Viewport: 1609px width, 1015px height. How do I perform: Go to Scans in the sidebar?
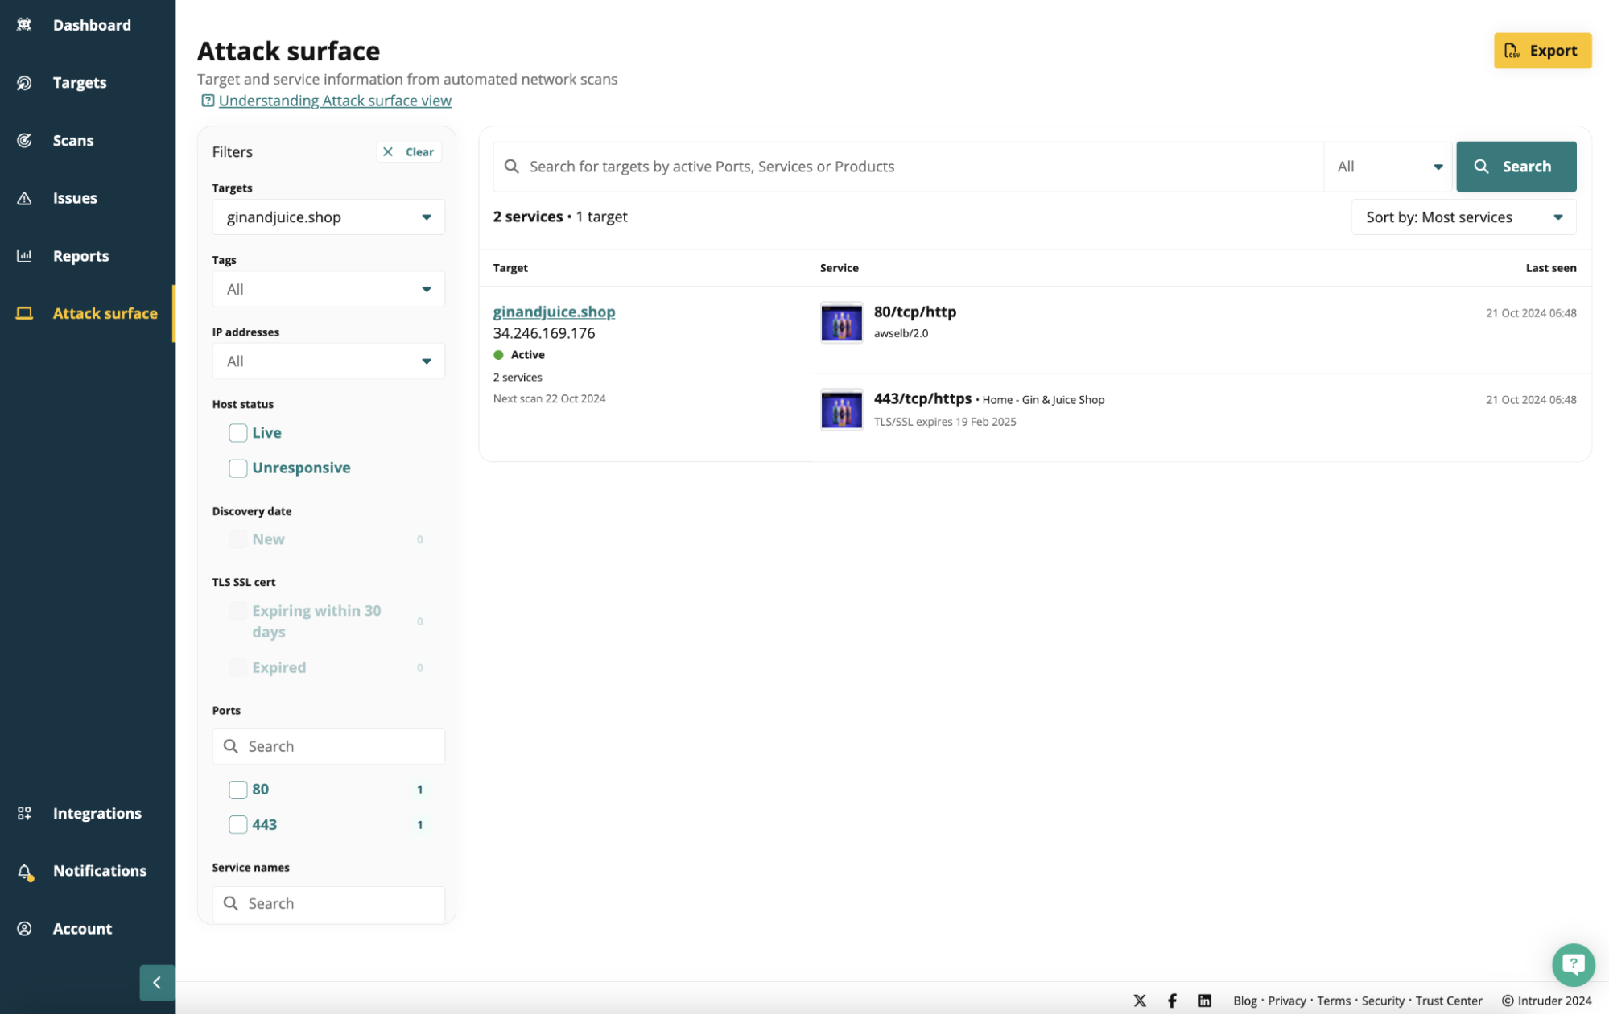[x=73, y=140]
